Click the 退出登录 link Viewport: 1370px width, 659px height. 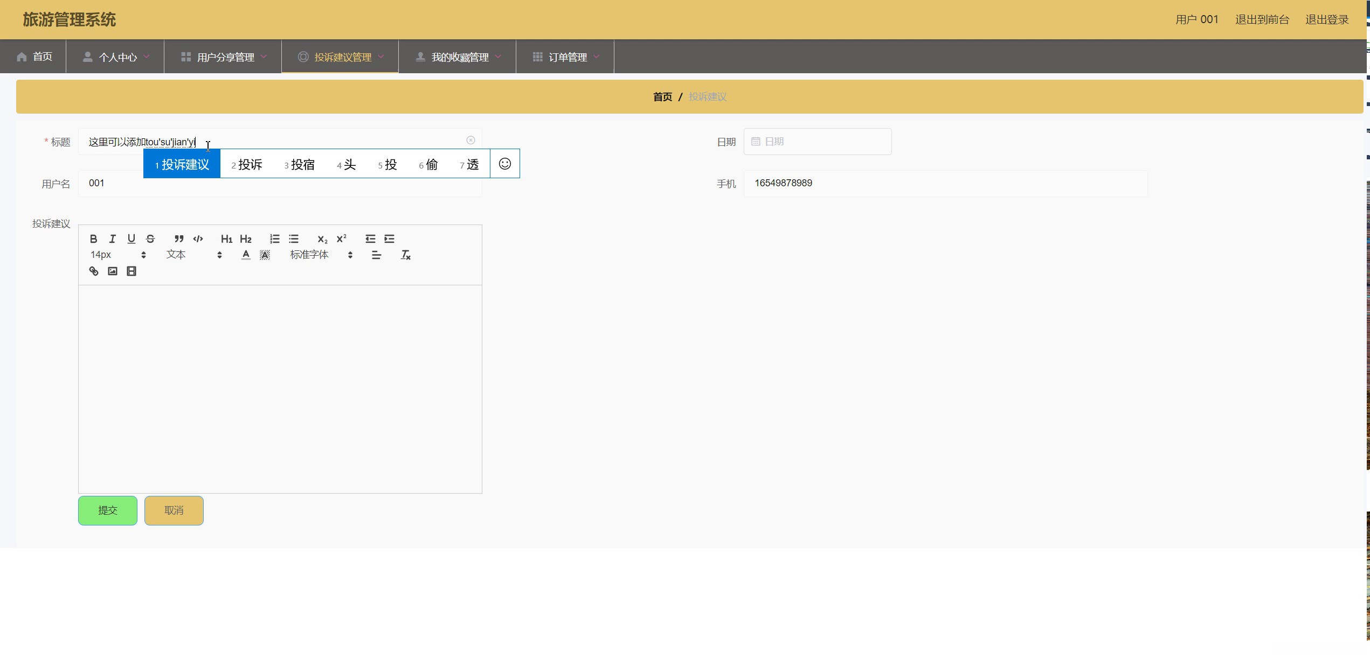click(x=1326, y=20)
